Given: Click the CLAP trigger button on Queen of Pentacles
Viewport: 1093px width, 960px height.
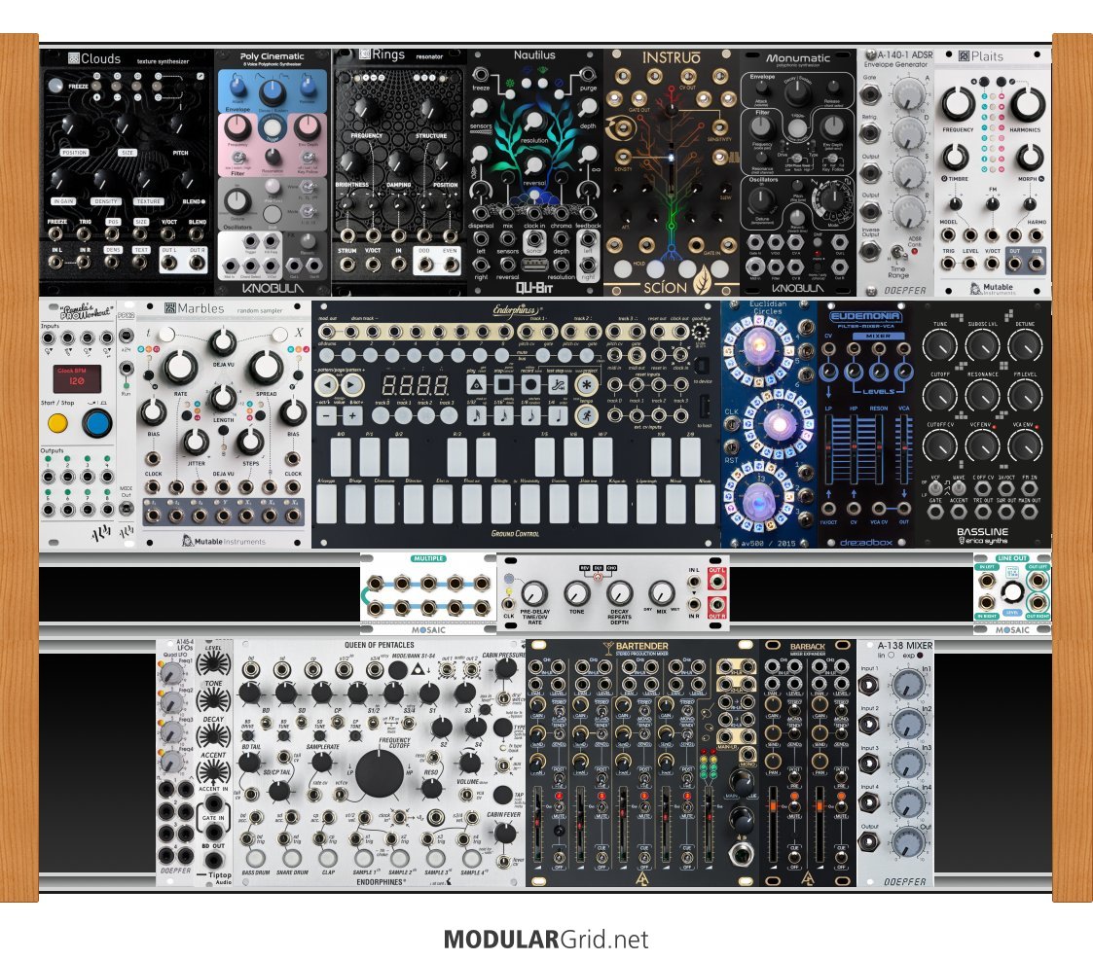Looking at the screenshot, I should [x=328, y=858].
